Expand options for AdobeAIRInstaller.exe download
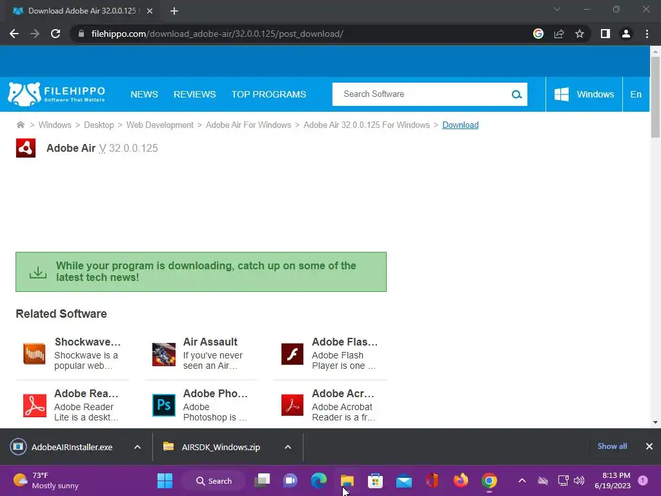Screen dimensions: 661x496 137,447
